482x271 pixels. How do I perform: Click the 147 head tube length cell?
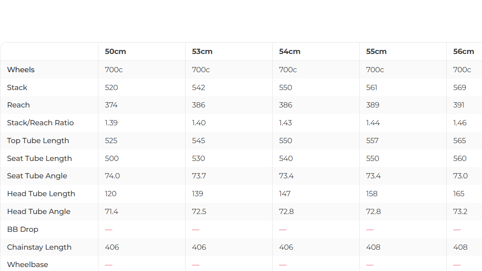tap(285, 194)
